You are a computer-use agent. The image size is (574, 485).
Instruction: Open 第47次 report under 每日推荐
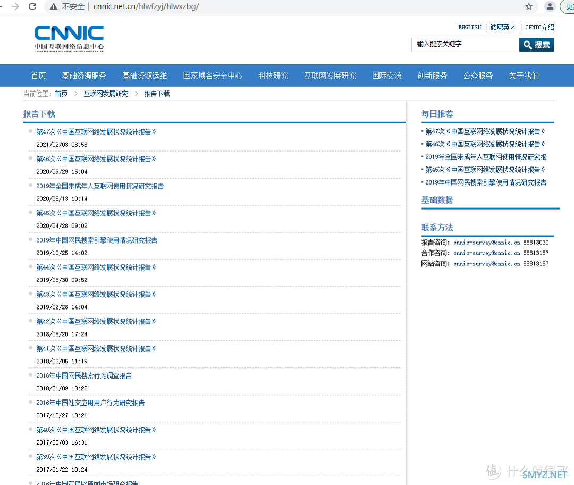[x=485, y=131]
